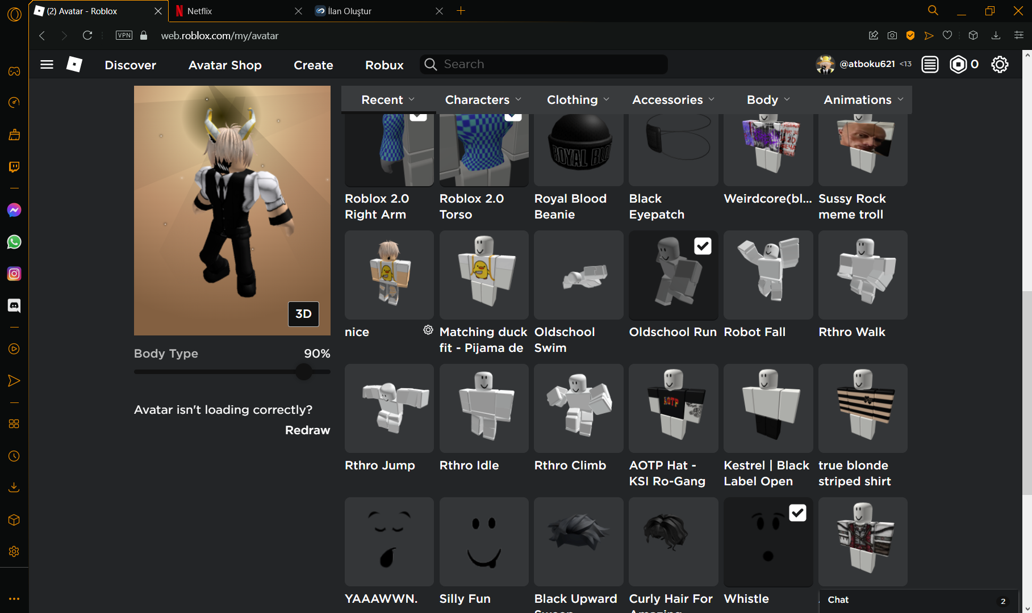The width and height of the screenshot is (1032, 613).
Task: Check Robux balance via the hexagon icon
Action: pyautogui.click(x=958, y=64)
